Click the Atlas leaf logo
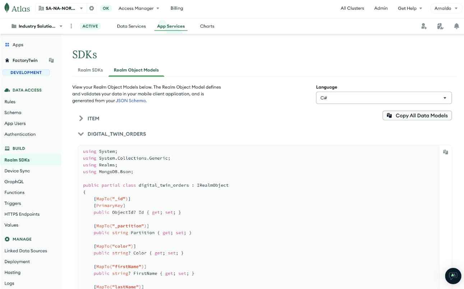 [7, 8]
